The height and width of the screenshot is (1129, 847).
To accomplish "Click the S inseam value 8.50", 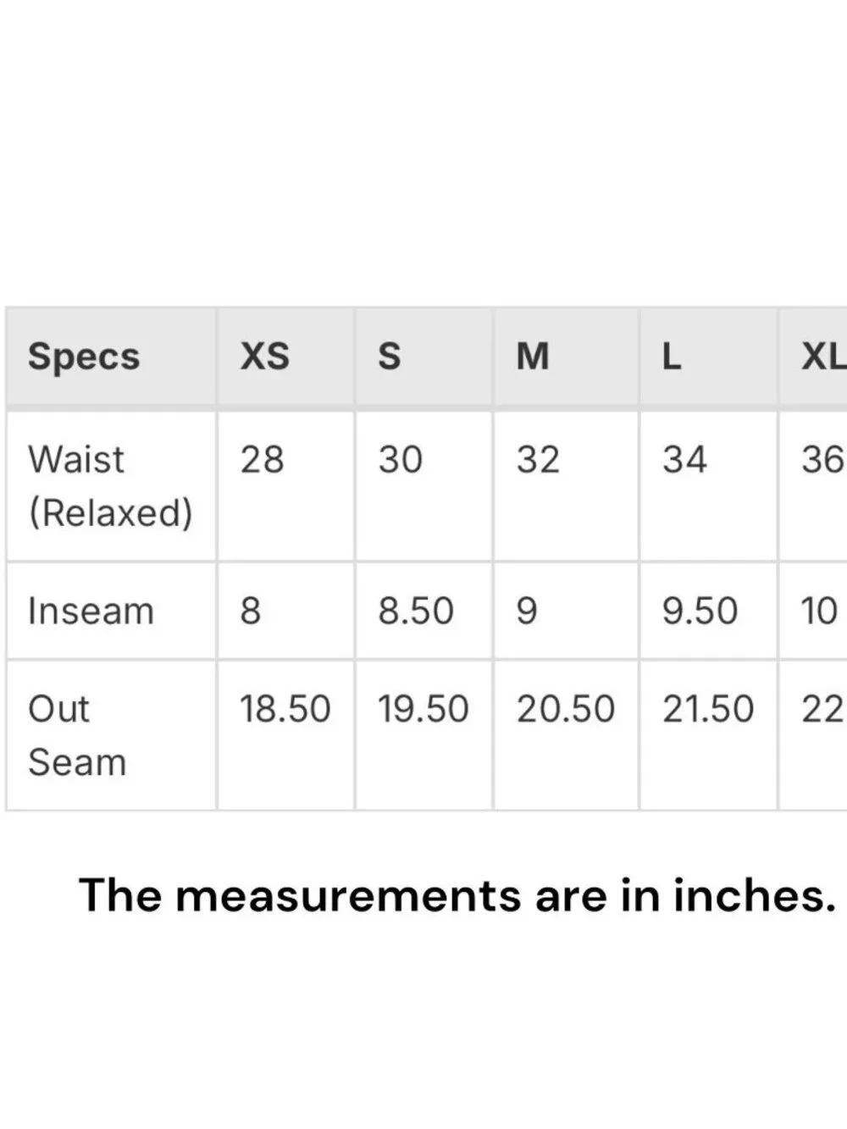I will [x=416, y=611].
